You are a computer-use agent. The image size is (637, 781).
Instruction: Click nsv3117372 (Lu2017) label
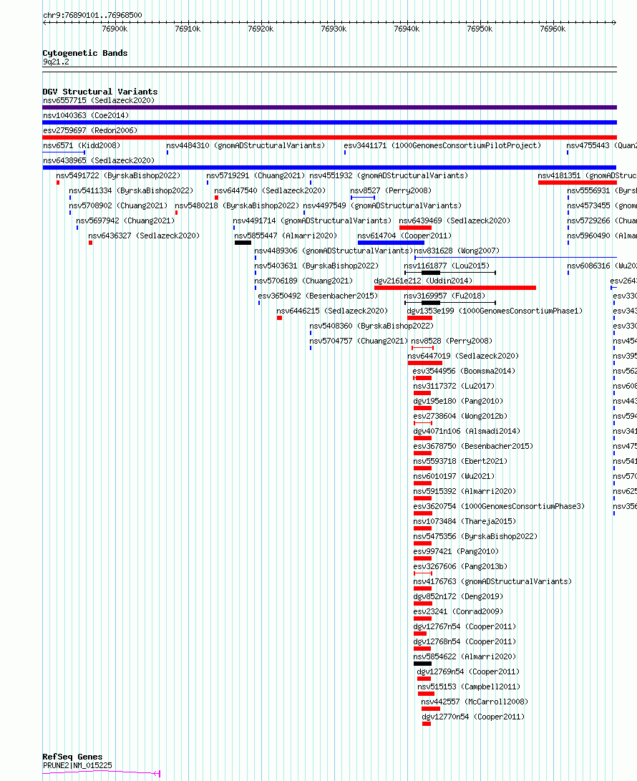pos(454,386)
